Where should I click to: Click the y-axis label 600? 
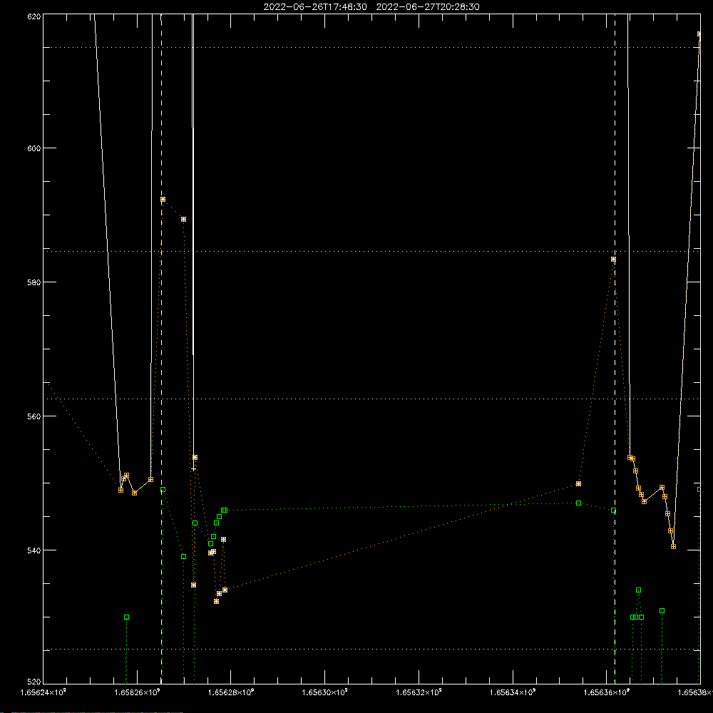point(34,148)
